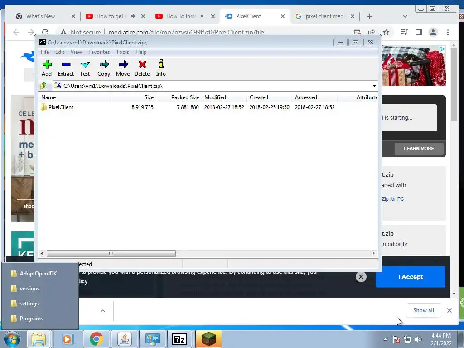This screenshot has height=348, width=464.
Task: Open versions folder in Start menu list
Action: point(40,289)
